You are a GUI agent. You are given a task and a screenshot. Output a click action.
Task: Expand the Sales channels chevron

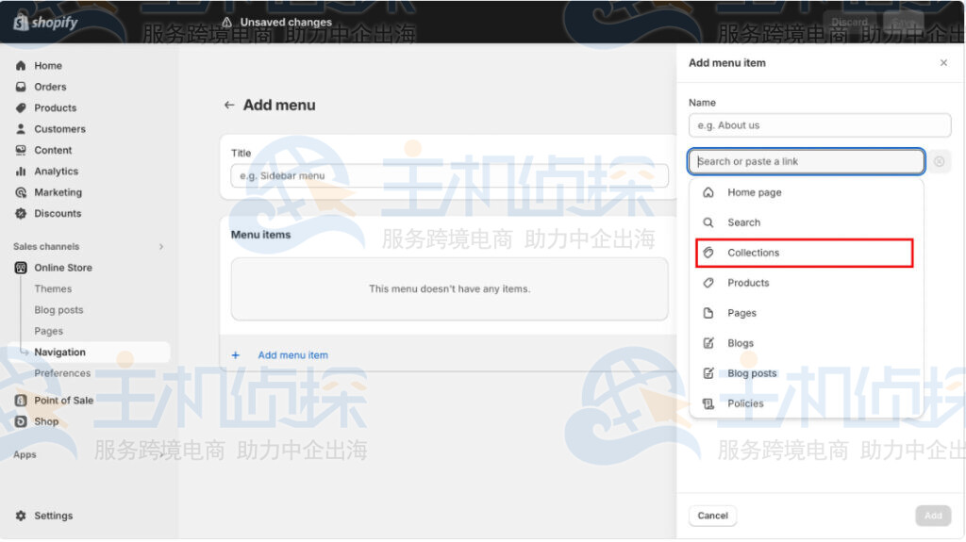pos(160,247)
